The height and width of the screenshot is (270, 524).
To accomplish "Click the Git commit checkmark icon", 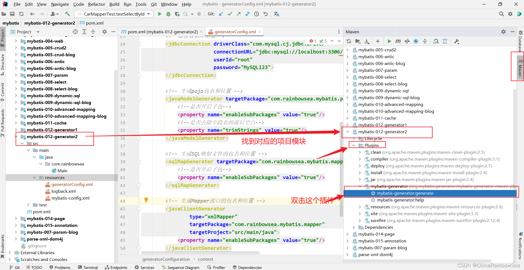I will click(x=230, y=14).
